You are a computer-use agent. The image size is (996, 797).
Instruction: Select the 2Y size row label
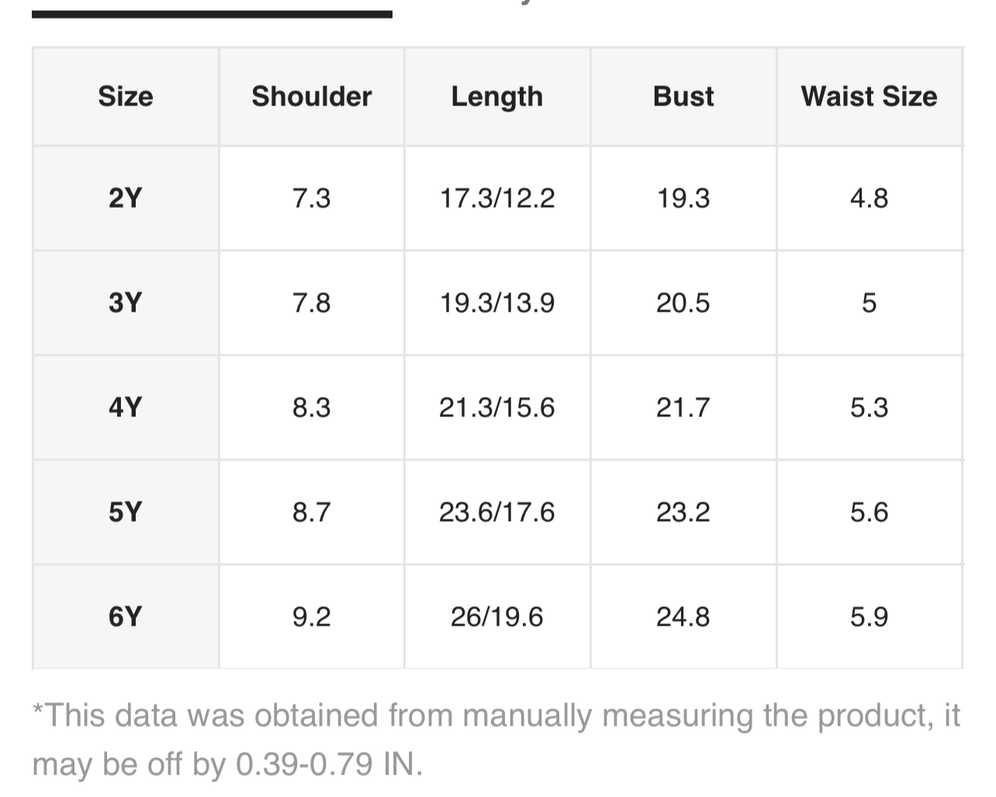126,198
